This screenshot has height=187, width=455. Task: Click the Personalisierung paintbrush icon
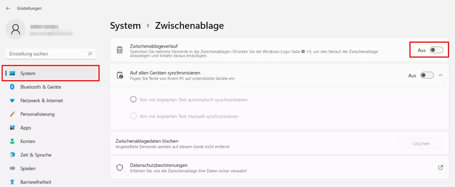pos(12,114)
